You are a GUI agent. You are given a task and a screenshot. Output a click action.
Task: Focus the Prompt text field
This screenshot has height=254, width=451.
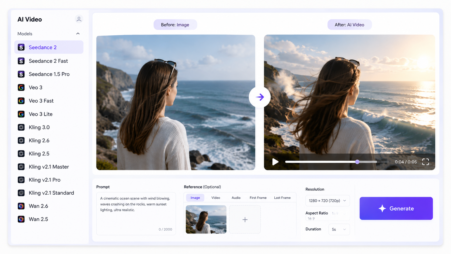tap(136, 214)
